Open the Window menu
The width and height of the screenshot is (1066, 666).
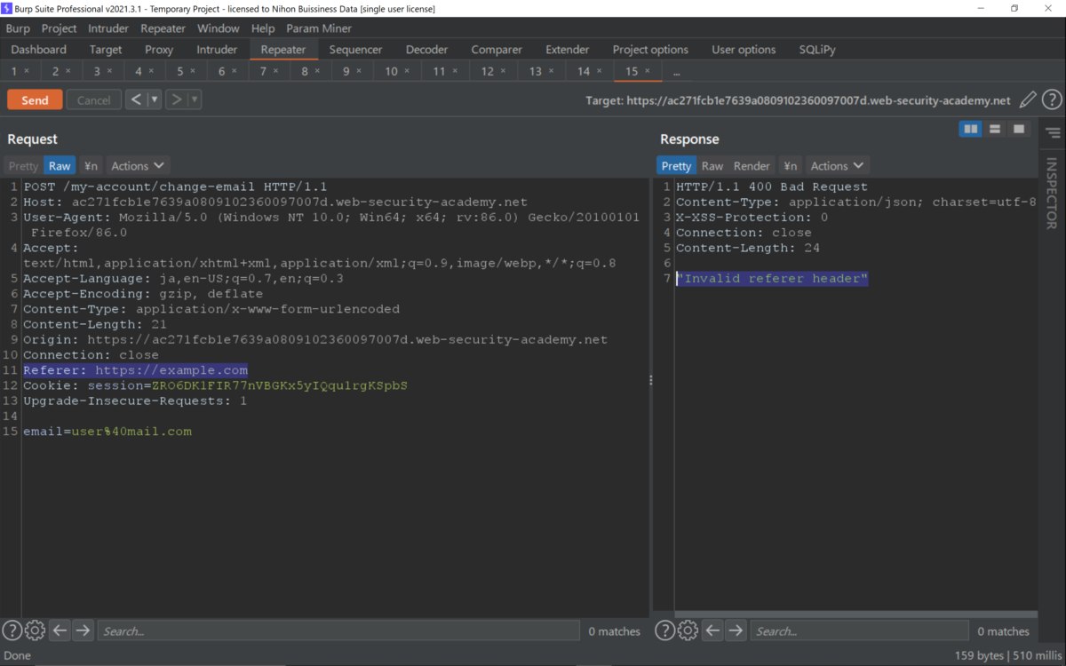218,28
